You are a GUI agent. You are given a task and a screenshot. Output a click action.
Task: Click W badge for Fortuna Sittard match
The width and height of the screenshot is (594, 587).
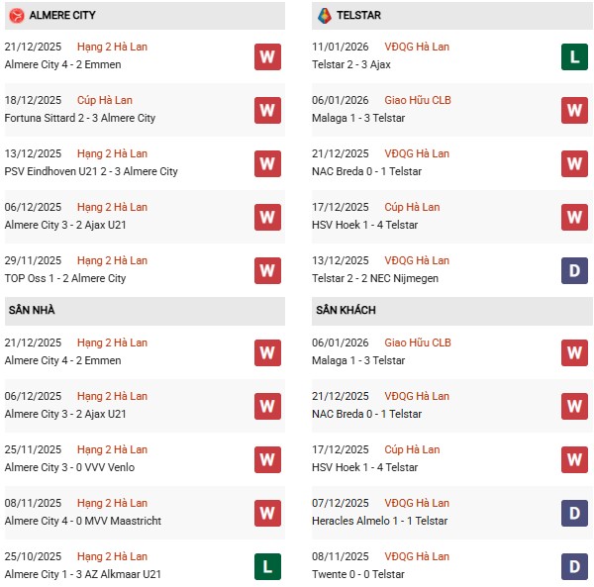click(266, 110)
